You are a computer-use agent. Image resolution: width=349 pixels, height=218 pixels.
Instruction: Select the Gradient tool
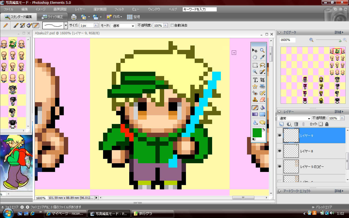click(x=255, y=114)
